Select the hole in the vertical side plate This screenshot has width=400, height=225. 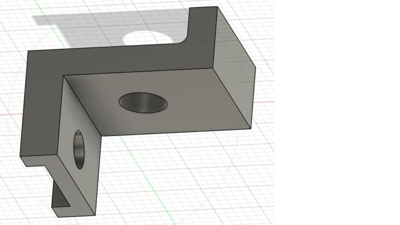[x=79, y=150]
